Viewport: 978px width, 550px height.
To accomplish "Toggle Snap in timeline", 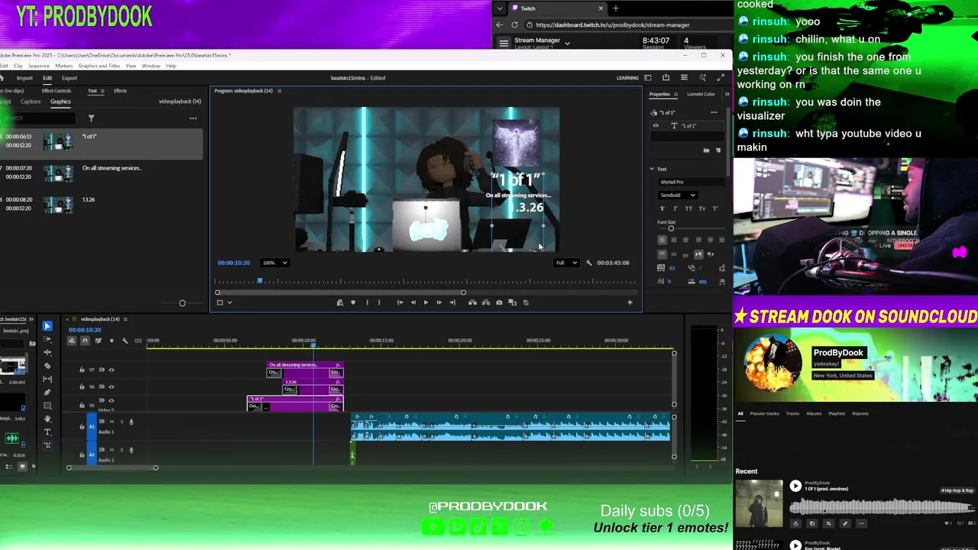I will 85,341.
